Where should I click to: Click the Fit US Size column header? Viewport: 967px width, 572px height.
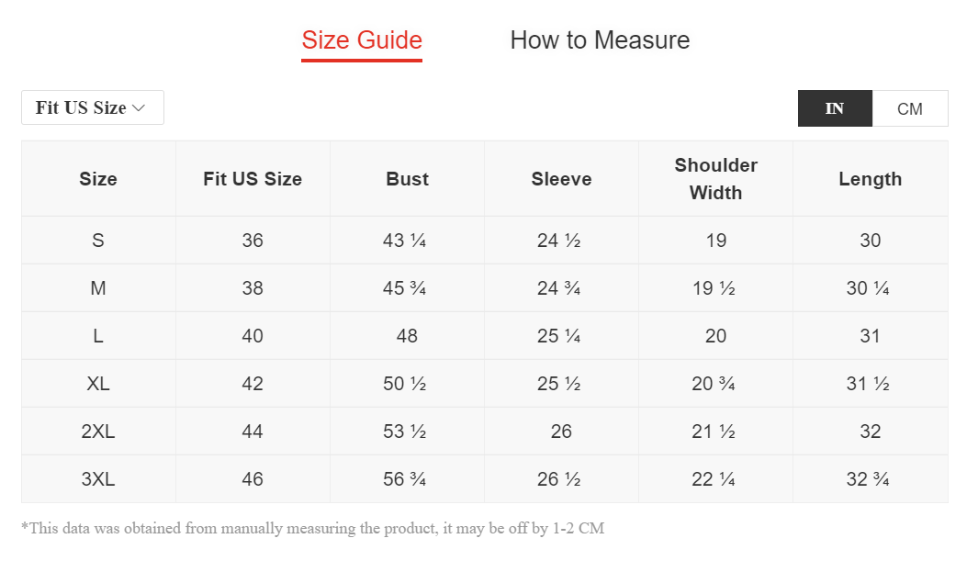253,179
